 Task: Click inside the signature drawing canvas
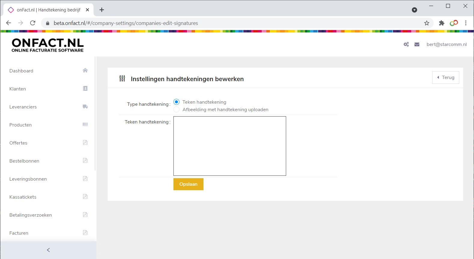[x=230, y=146]
